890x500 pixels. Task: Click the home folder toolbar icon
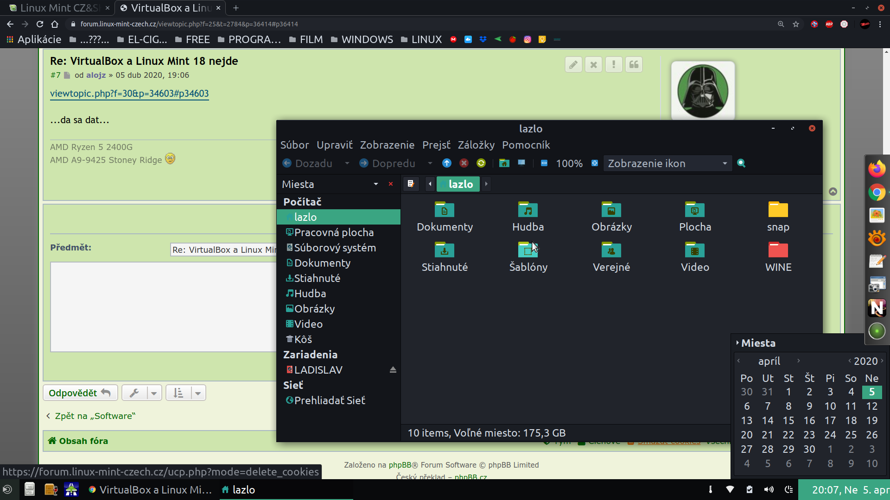504,163
